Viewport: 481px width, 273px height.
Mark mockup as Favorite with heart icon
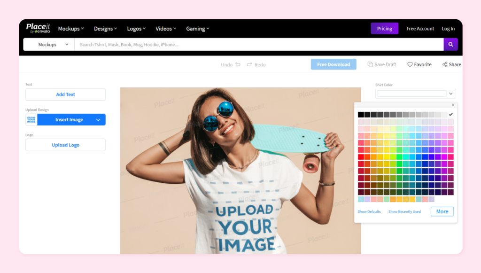pyautogui.click(x=410, y=64)
